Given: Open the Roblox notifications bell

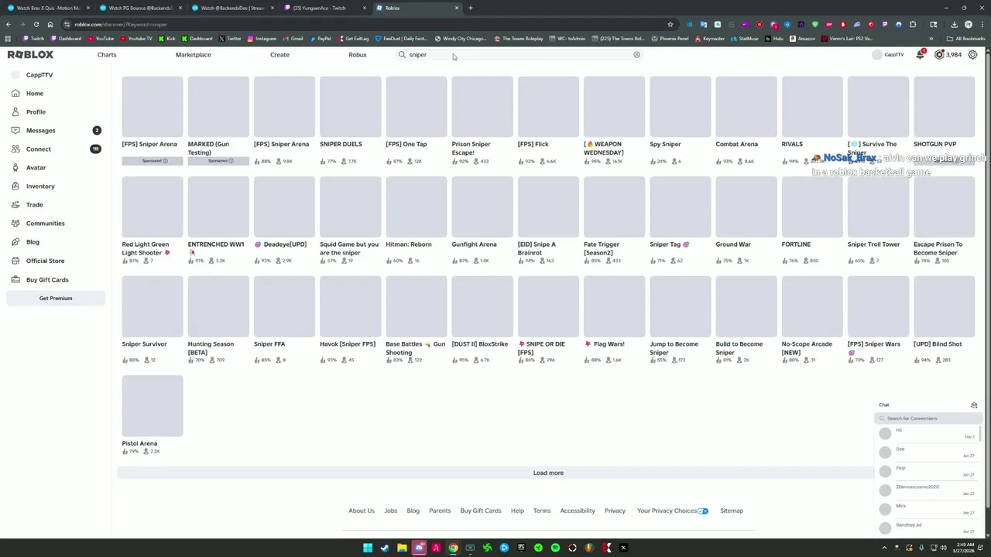Looking at the screenshot, I should coord(921,54).
